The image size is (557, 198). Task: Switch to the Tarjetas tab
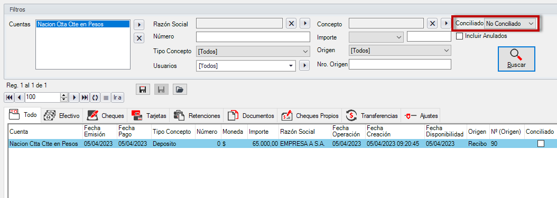pos(148,115)
